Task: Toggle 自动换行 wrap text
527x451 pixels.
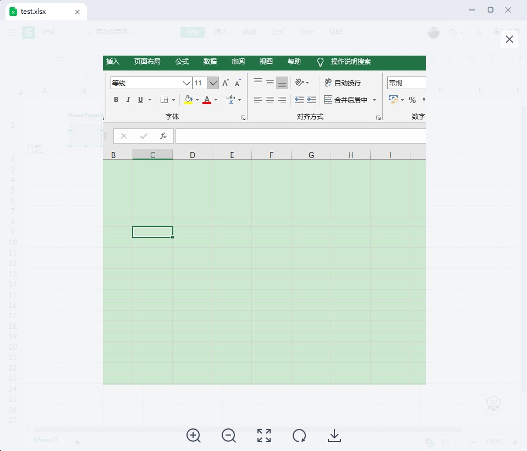Action: pyautogui.click(x=343, y=83)
